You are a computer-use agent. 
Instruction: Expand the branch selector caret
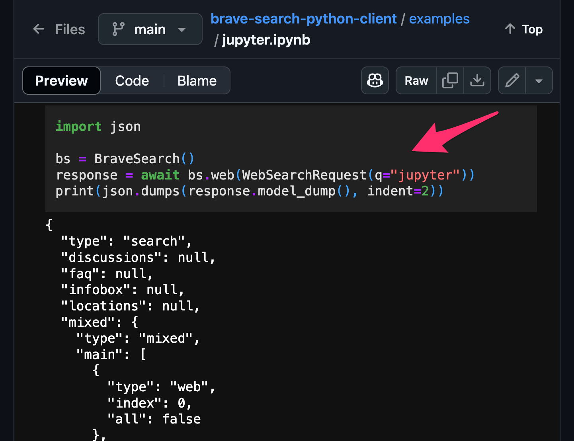pos(182,29)
